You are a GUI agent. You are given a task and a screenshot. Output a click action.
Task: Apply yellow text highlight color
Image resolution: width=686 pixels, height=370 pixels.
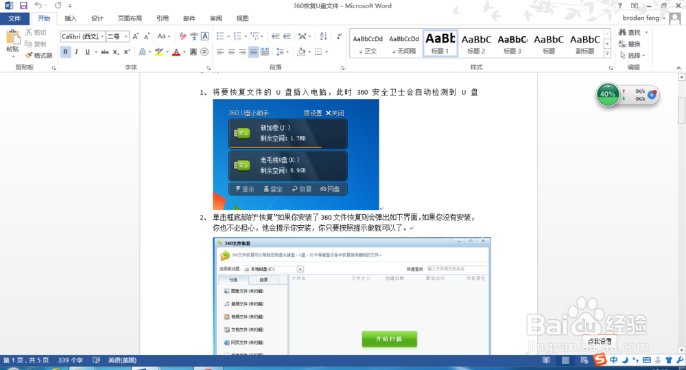pyautogui.click(x=159, y=51)
